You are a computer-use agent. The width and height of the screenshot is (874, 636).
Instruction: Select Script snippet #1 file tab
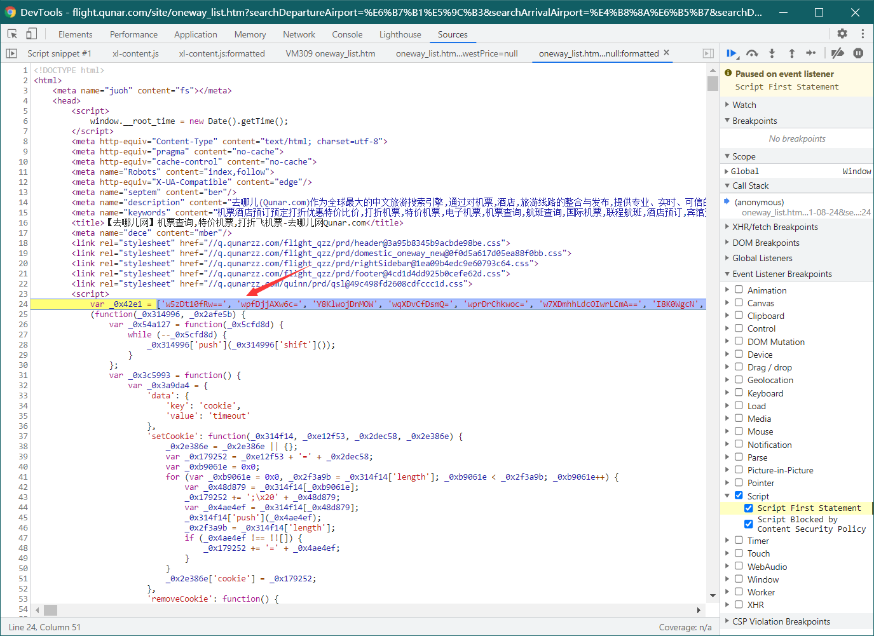click(x=59, y=53)
